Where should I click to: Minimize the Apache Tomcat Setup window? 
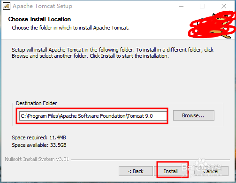181,6
